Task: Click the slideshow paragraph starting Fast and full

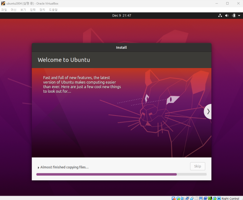Action: coord(82,84)
